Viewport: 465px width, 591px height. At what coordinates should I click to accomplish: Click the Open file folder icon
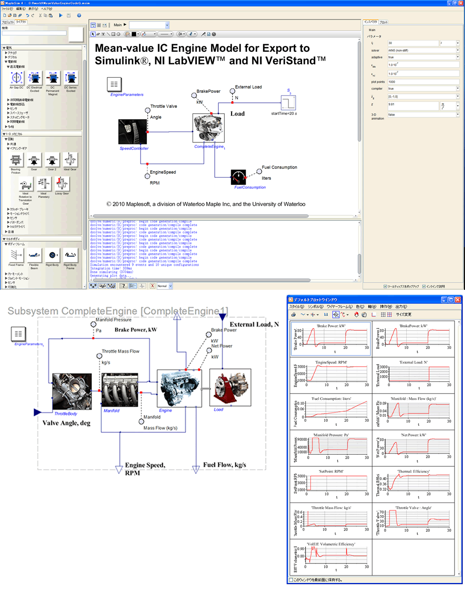point(10,15)
